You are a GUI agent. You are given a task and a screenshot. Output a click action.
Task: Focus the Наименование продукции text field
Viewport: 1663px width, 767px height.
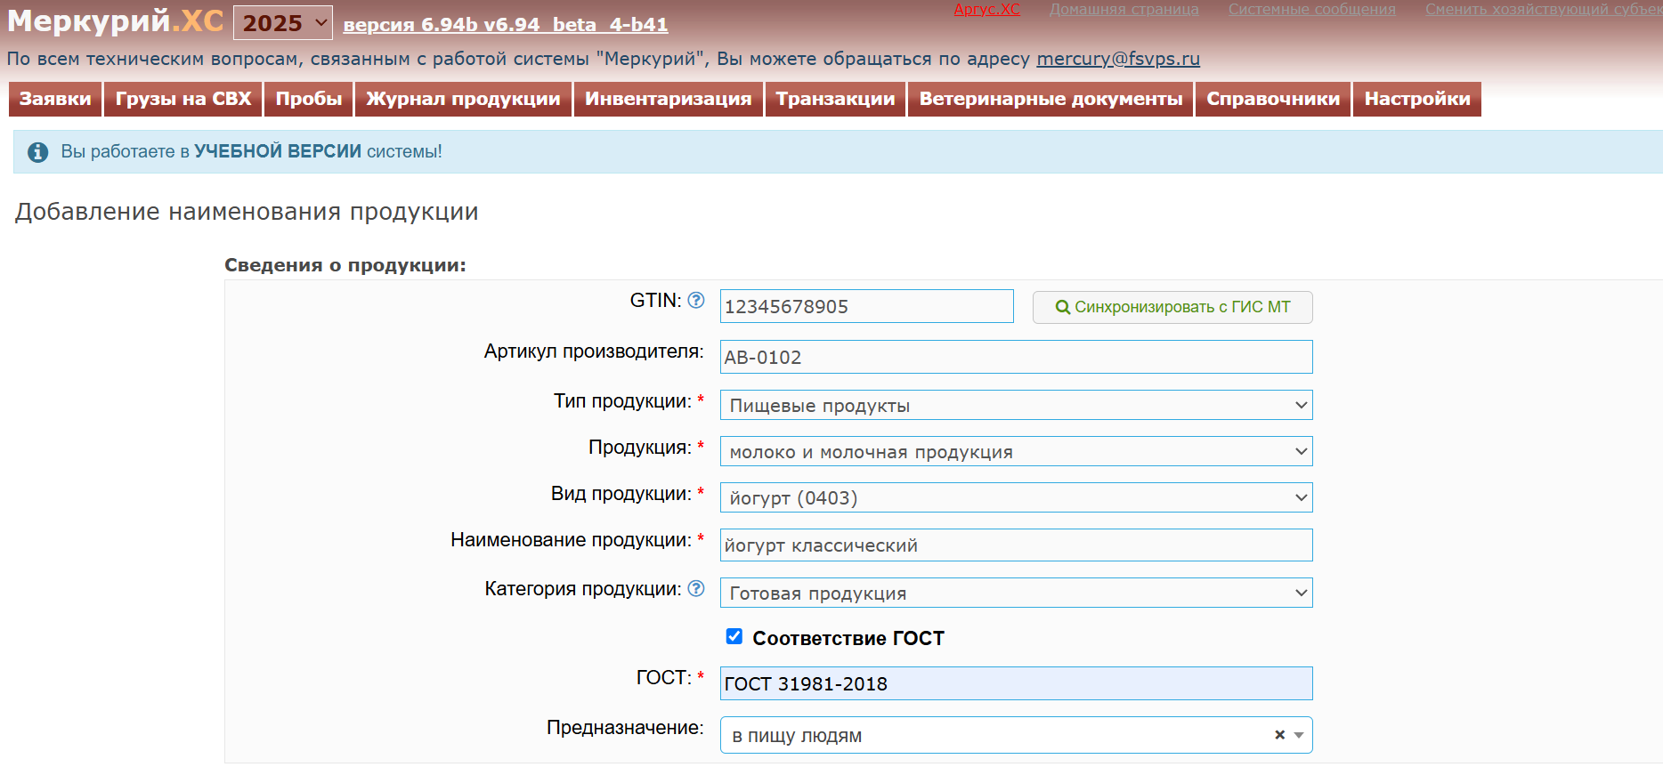pos(1015,545)
